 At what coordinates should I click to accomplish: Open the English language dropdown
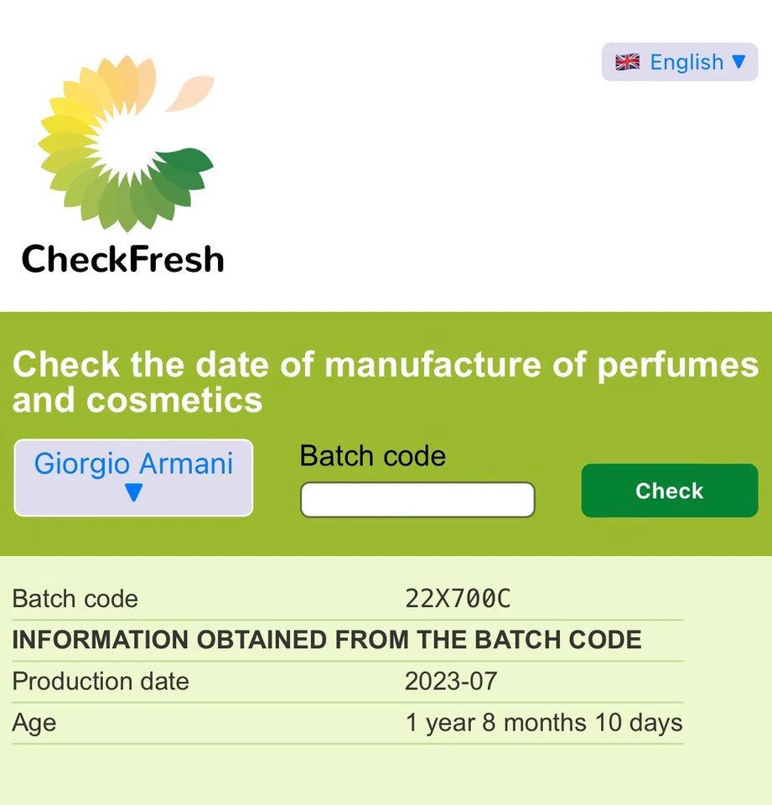click(680, 62)
